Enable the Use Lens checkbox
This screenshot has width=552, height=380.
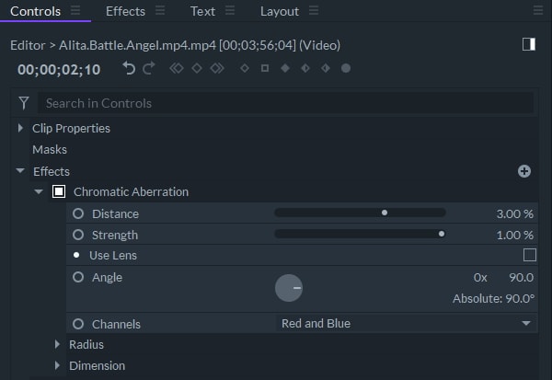click(x=529, y=255)
